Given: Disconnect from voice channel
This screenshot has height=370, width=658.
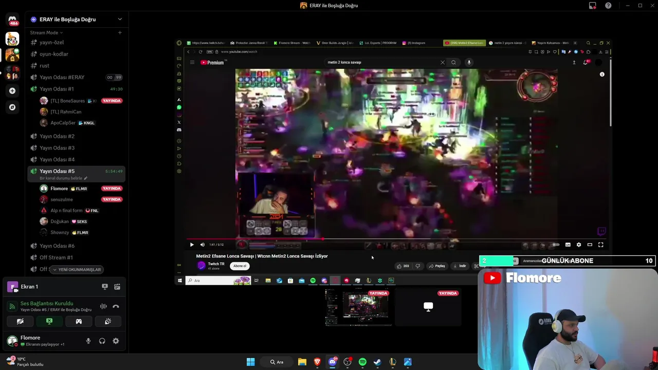Looking at the screenshot, I should (116, 306).
